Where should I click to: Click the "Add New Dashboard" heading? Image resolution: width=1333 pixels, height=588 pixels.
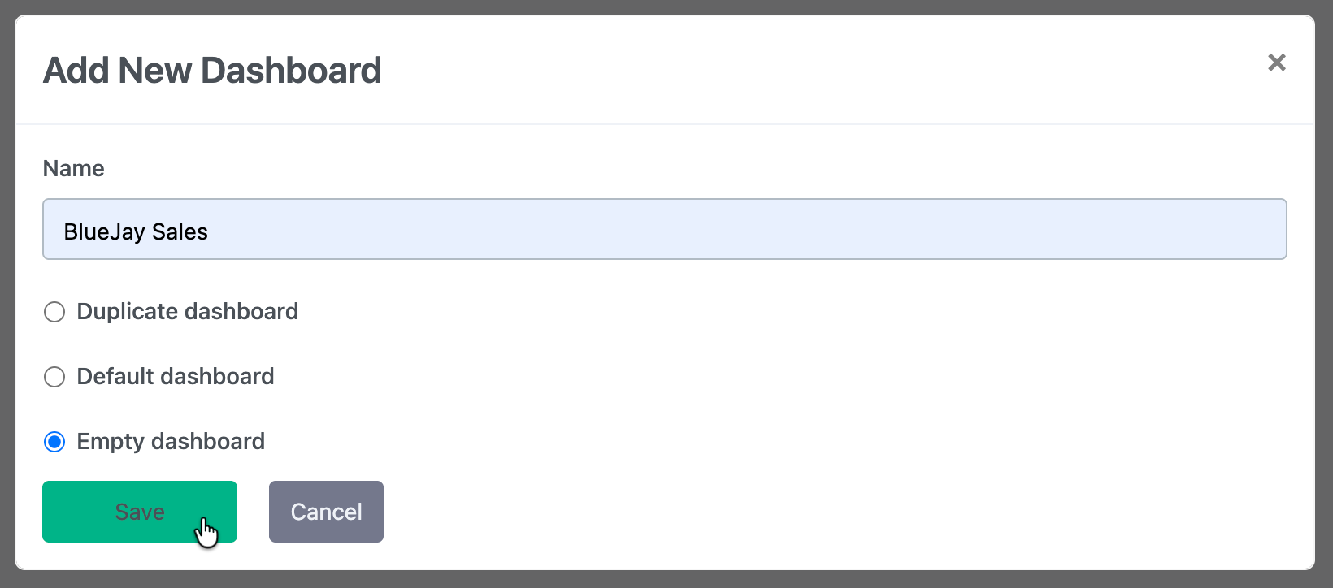tap(211, 71)
